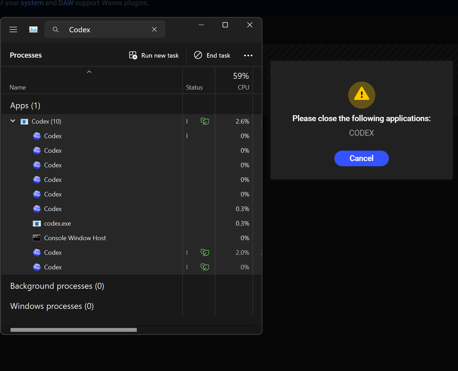Open the three-dot more options menu
Image resolution: width=458 pixels, height=371 pixels.
tap(248, 55)
